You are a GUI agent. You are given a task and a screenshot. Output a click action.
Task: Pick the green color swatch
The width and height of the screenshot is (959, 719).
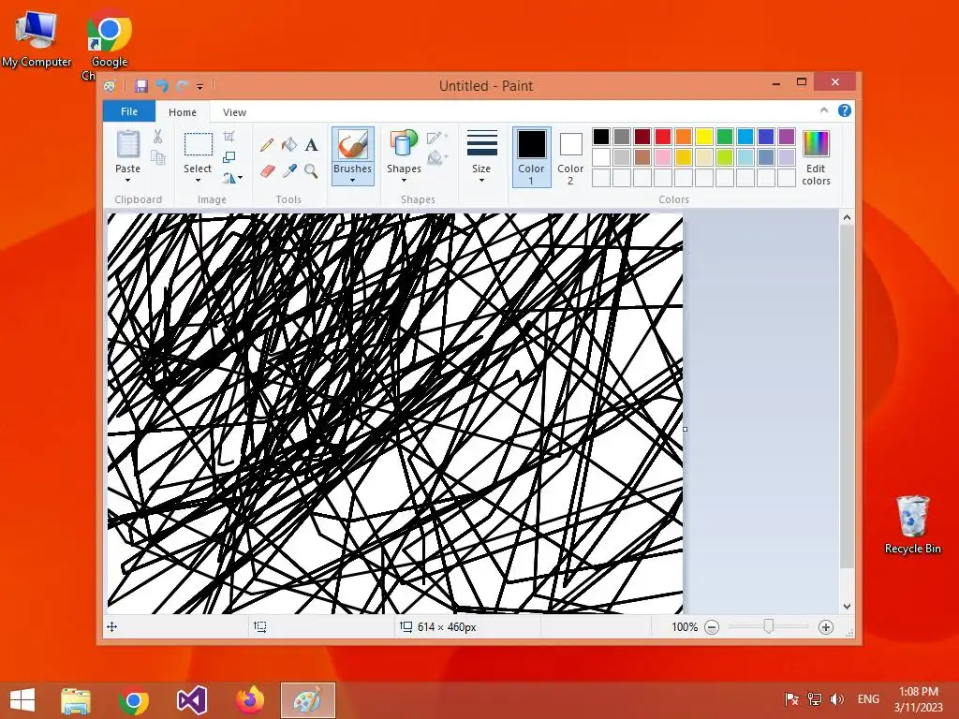[725, 137]
